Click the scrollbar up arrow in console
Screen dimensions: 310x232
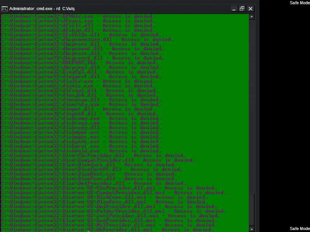(251, 17)
